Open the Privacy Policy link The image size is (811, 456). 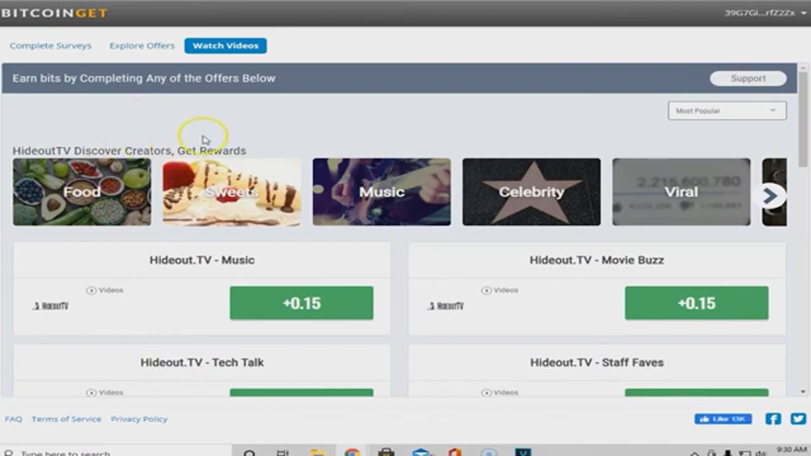(x=139, y=419)
